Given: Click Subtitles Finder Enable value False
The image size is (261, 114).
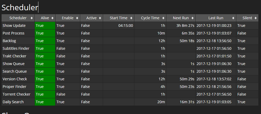Looking at the screenshot, I should [x=61, y=48].
